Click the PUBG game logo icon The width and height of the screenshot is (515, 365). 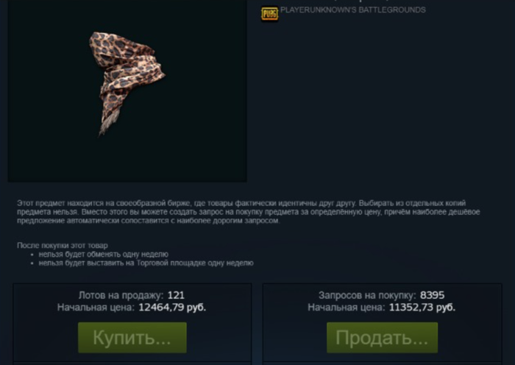tap(269, 14)
